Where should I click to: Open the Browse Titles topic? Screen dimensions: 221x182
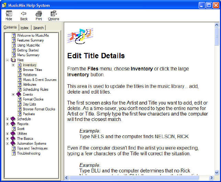(x=33, y=70)
